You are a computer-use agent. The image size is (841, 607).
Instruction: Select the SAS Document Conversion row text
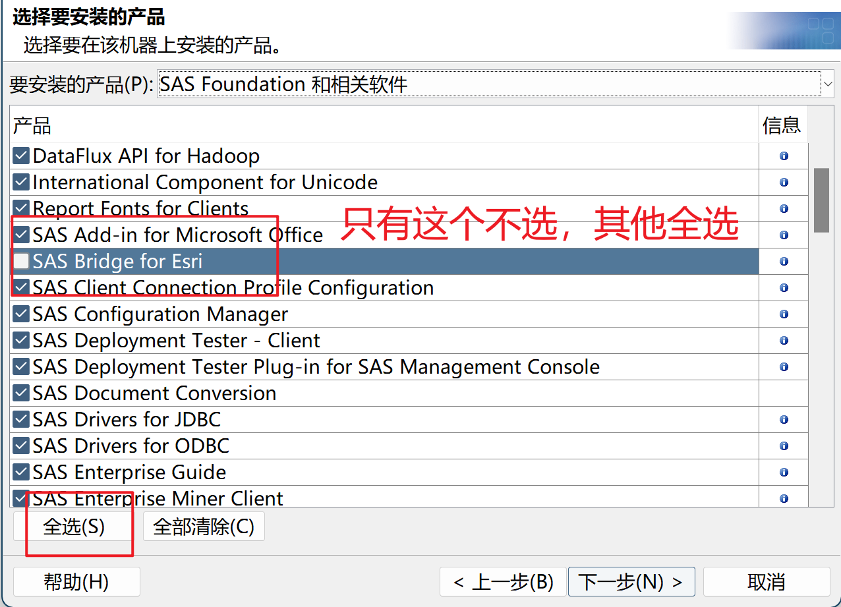click(154, 393)
